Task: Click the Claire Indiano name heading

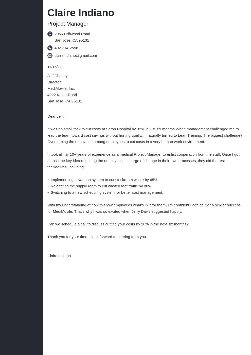Action: (81, 13)
